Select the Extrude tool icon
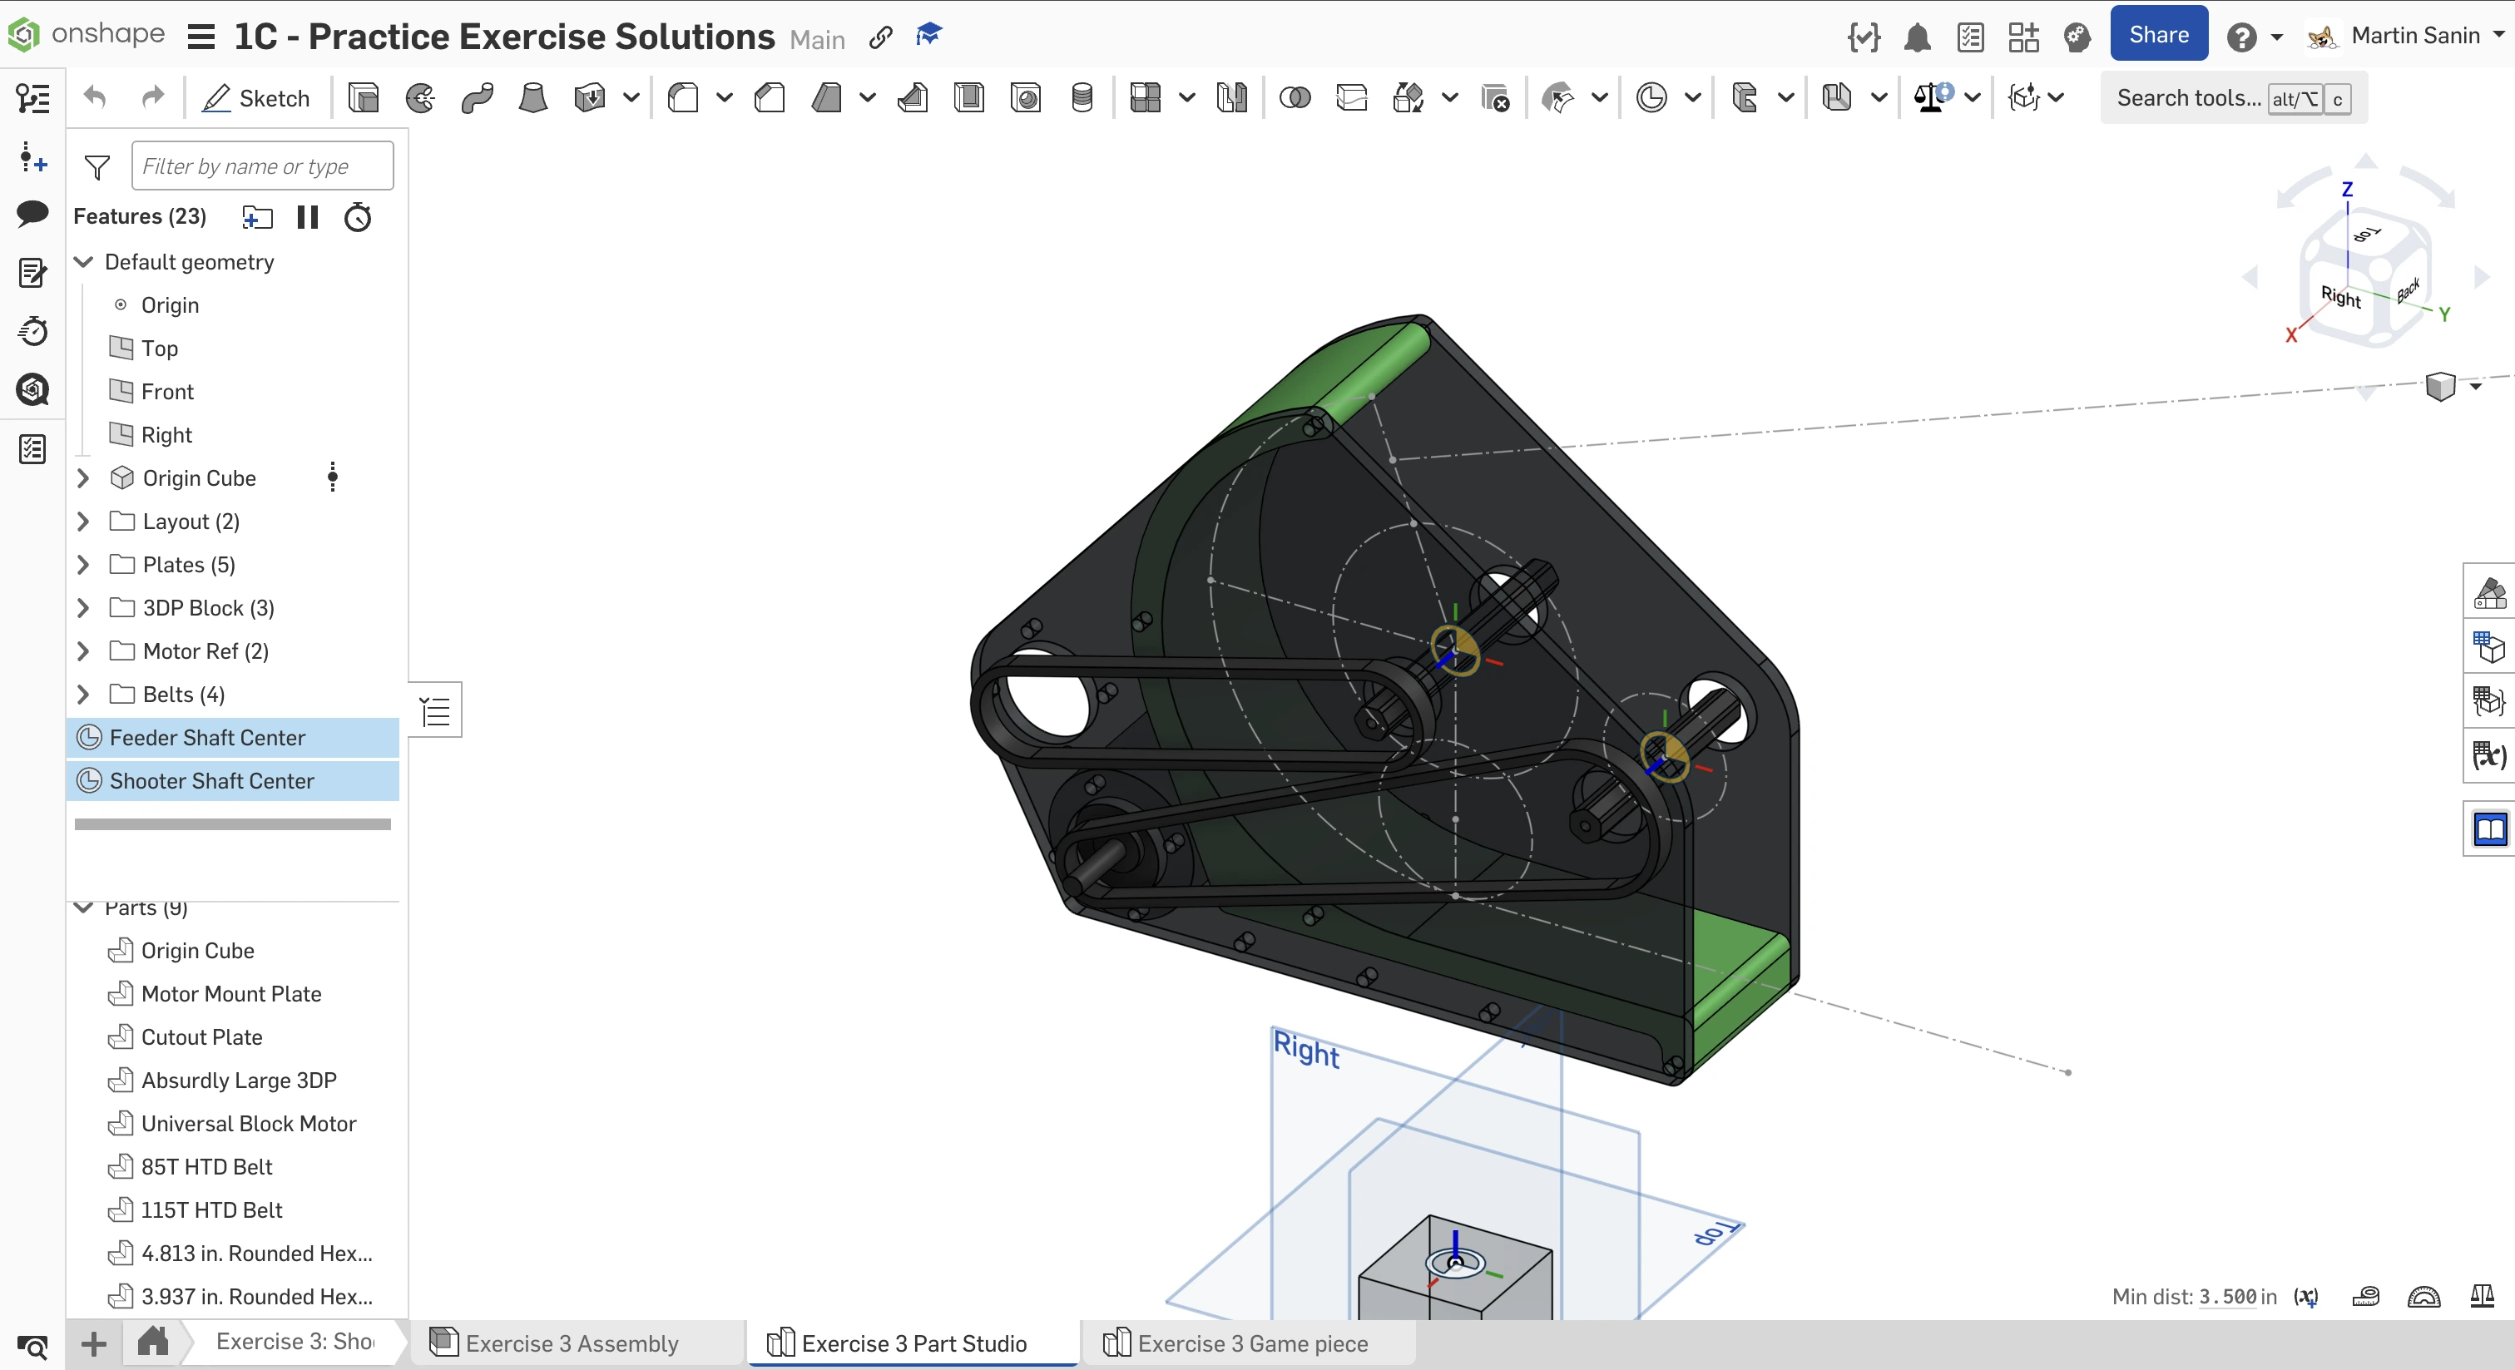This screenshot has height=1370, width=2515. pos(364,97)
